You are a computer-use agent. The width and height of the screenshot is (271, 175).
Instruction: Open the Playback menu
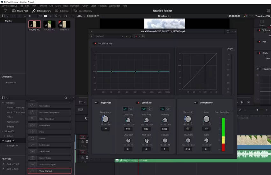(x=75, y=6)
